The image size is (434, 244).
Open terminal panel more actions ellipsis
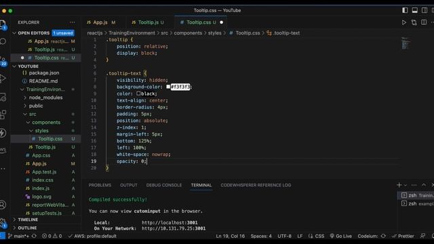point(414,185)
